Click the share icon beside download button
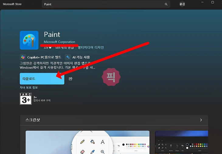This screenshot has width=222, height=154. [71, 79]
